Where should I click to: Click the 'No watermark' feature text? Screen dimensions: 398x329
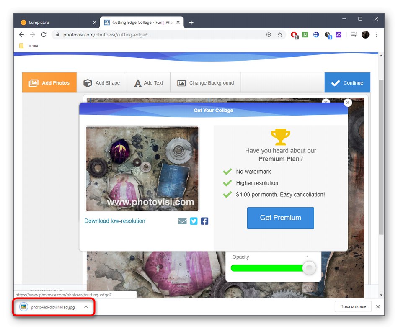tap(253, 172)
